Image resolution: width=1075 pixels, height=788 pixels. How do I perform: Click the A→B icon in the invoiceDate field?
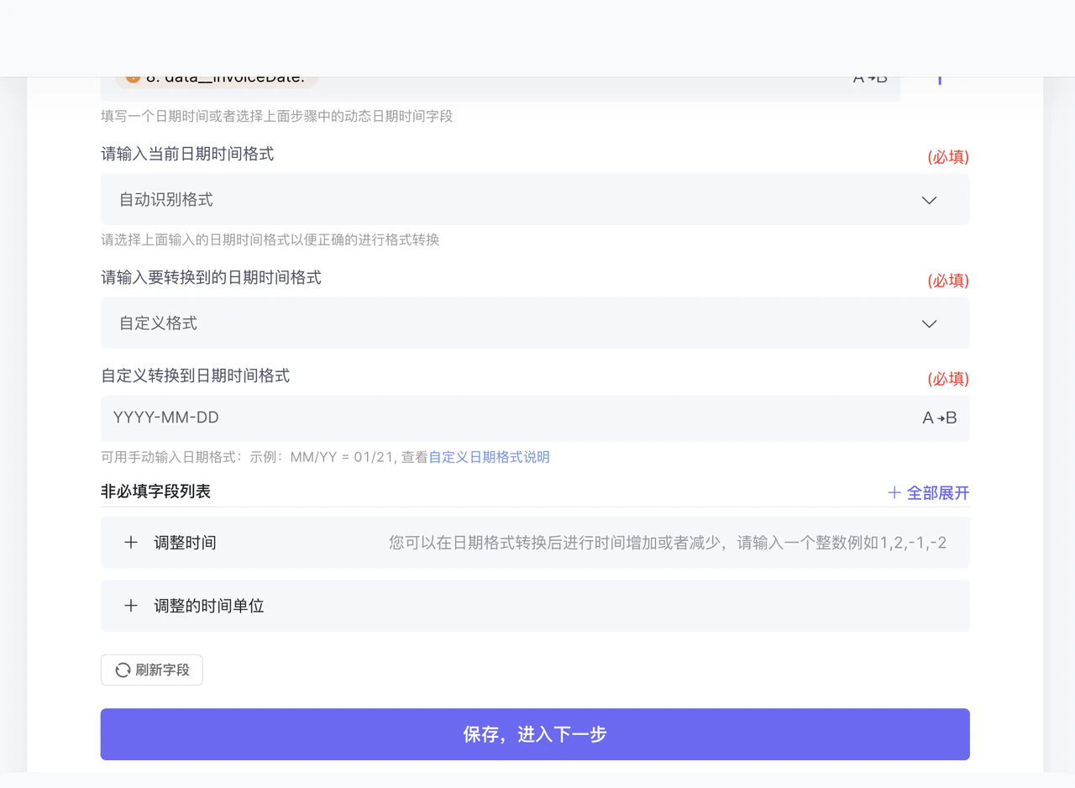click(870, 80)
